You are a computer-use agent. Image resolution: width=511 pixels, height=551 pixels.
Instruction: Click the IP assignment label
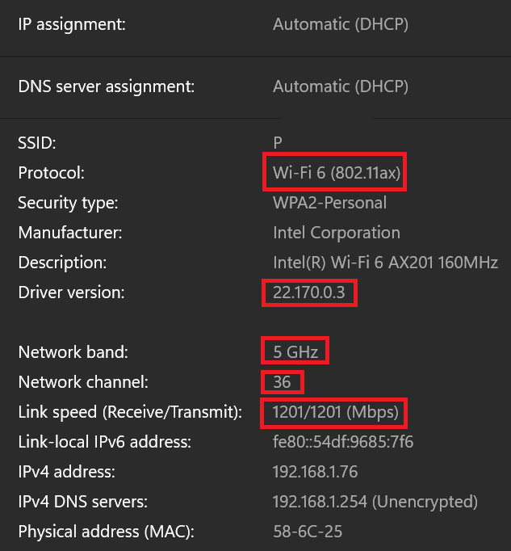[72, 24]
